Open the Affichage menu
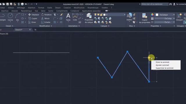186x104 pixels. coord(21,8)
